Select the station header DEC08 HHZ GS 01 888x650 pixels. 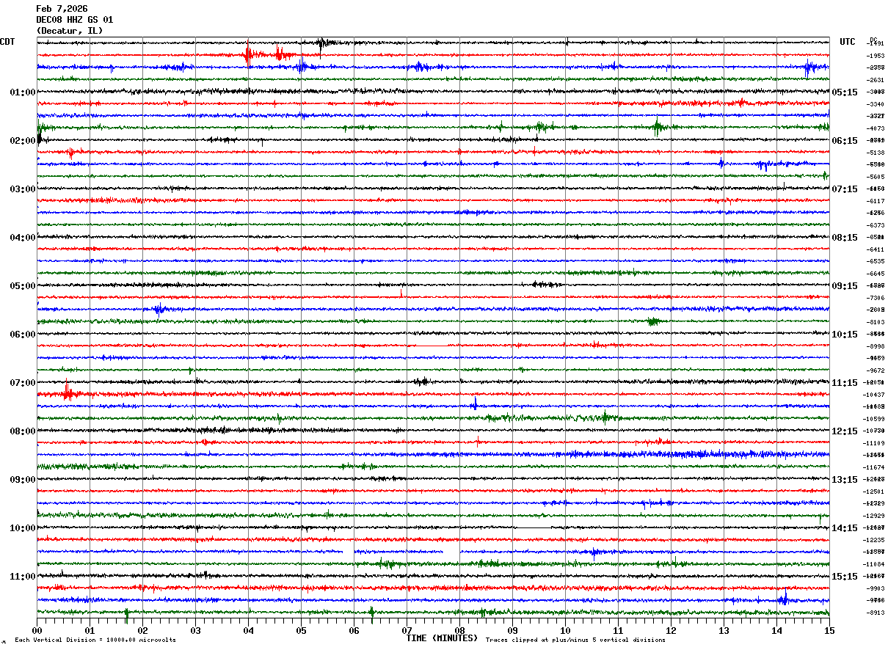click(75, 20)
